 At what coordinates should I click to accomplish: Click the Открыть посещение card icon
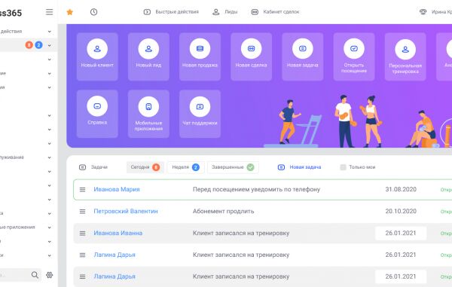tap(354, 49)
